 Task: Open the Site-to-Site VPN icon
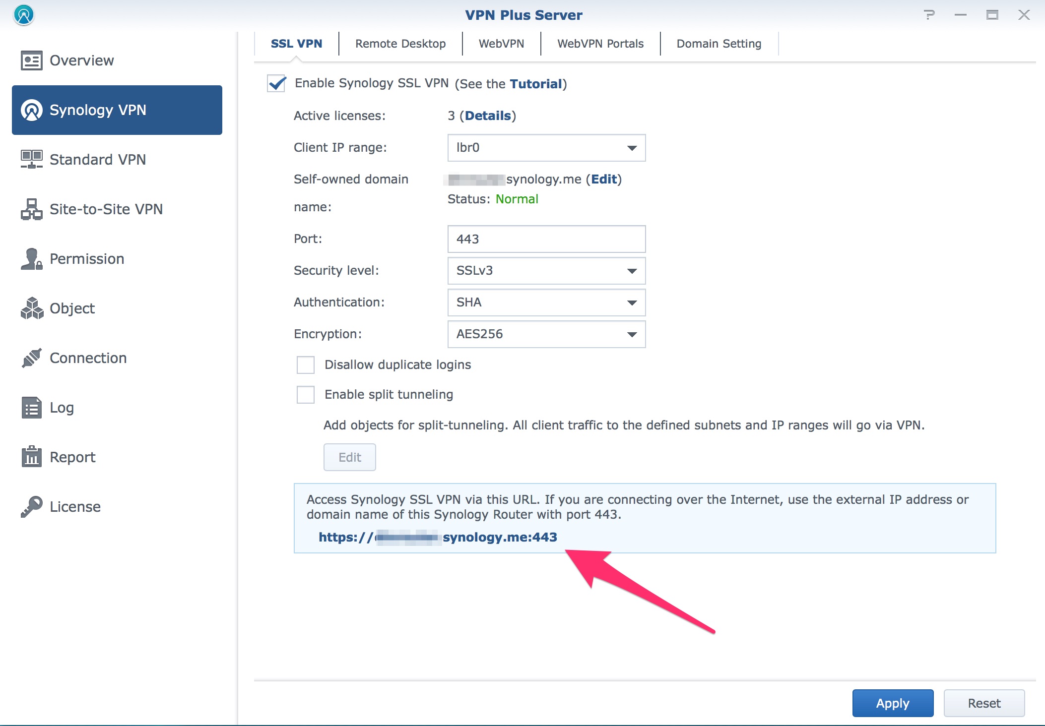[x=32, y=209]
